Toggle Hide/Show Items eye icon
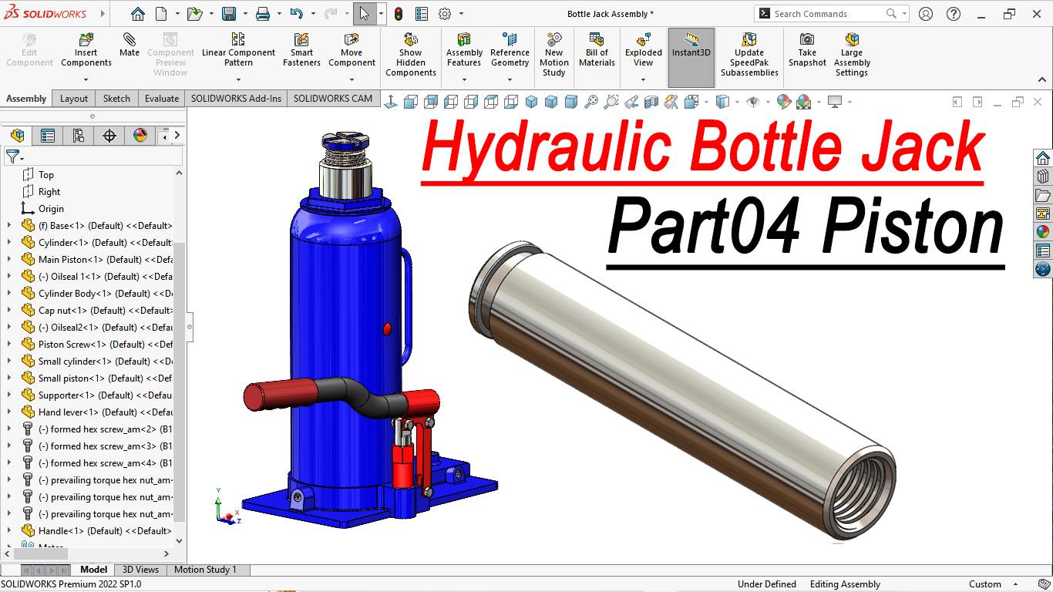The height and width of the screenshot is (592, 1053). pos(753,101)
